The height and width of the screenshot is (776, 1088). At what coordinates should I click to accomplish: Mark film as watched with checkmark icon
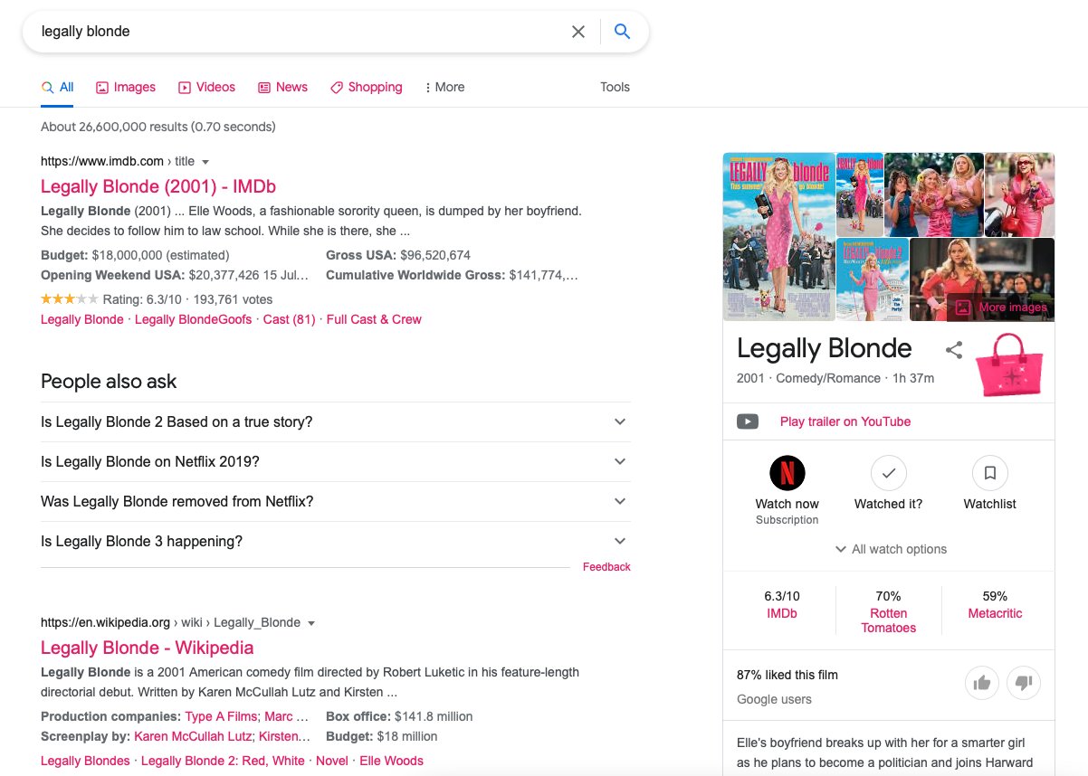click(x=889, y=473)
